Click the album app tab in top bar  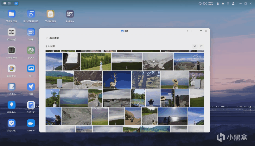(16, 3)
